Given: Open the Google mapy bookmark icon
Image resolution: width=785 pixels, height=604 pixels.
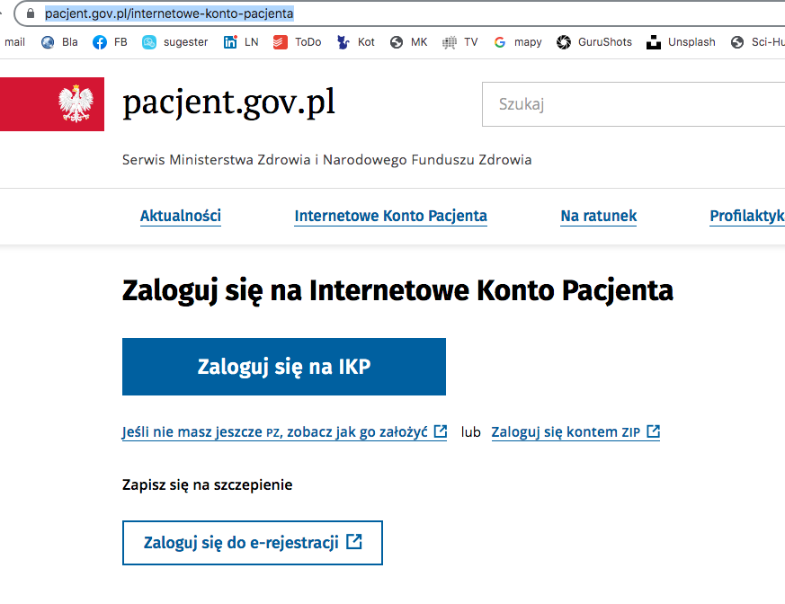Looking at the screenshot, I should pyautogui.click(x=500, y=42).
